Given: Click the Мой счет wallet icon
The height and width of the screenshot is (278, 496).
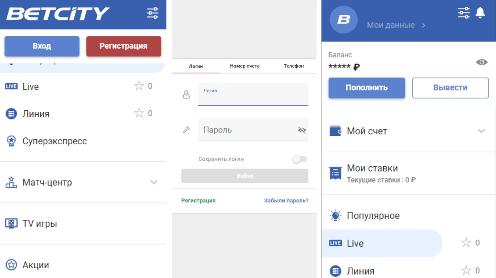Looking at the screenshot, I should click(335, 131).
